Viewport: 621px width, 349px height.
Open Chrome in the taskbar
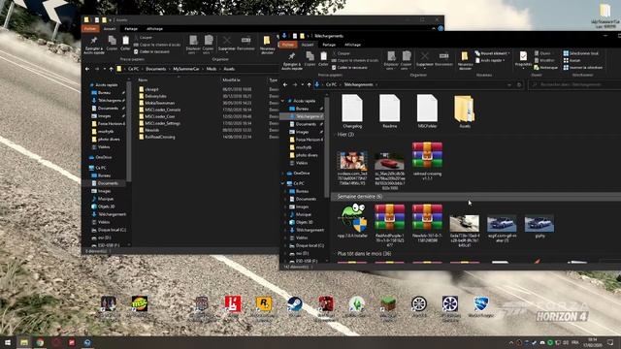[40, 342]
